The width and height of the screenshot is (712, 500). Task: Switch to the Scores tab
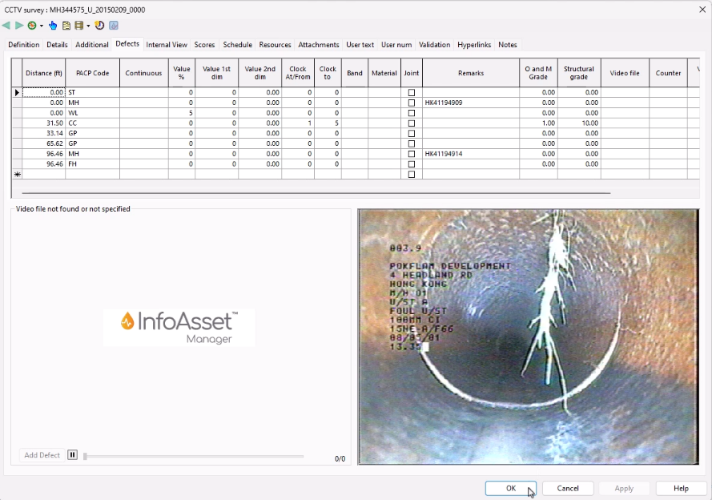204,45
